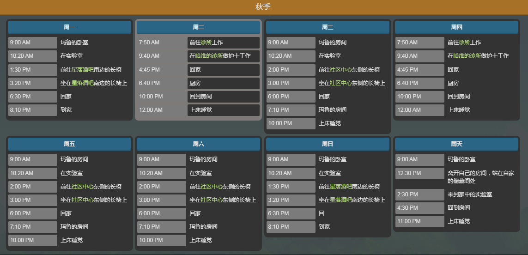Open 社区中心 link in 周五 3:00 PM row
Viewport: 528px width, 255px height.
click(x=83, y=200)
